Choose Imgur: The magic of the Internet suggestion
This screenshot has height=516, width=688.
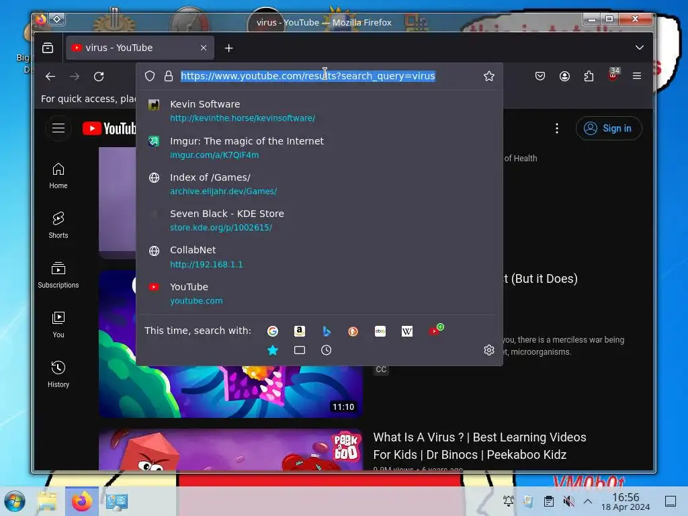319,147
